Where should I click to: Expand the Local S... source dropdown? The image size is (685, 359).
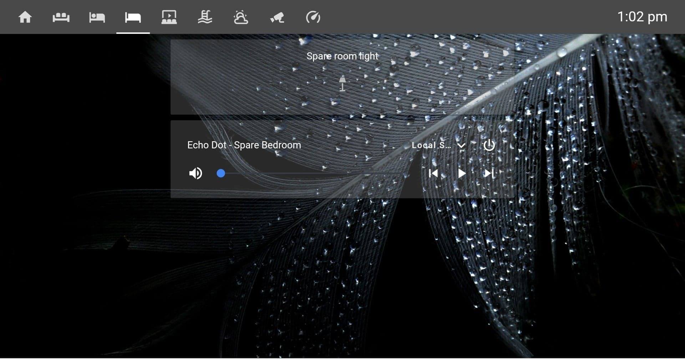click(438, 145)
